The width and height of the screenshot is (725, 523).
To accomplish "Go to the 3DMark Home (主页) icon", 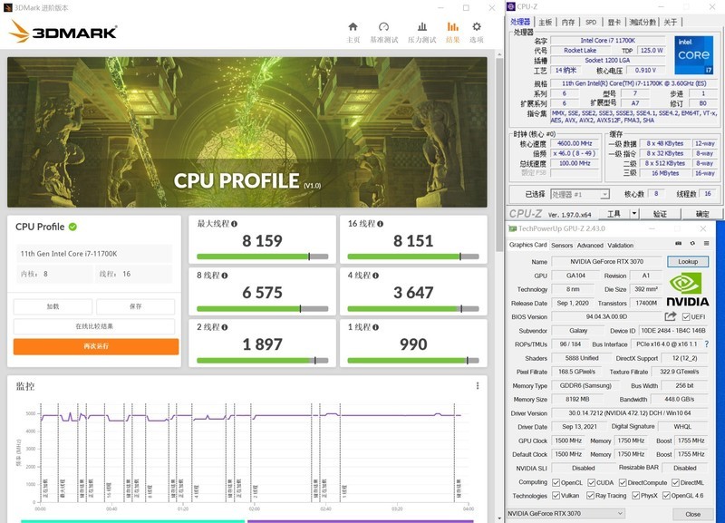I will point(353,29).
